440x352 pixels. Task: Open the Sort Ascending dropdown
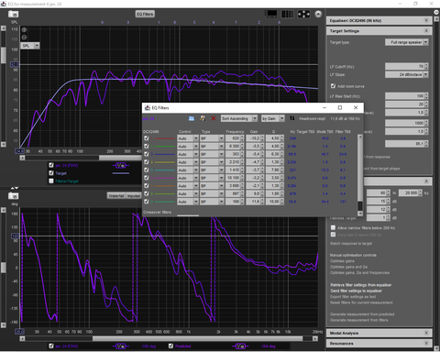(x=239, y=118)
